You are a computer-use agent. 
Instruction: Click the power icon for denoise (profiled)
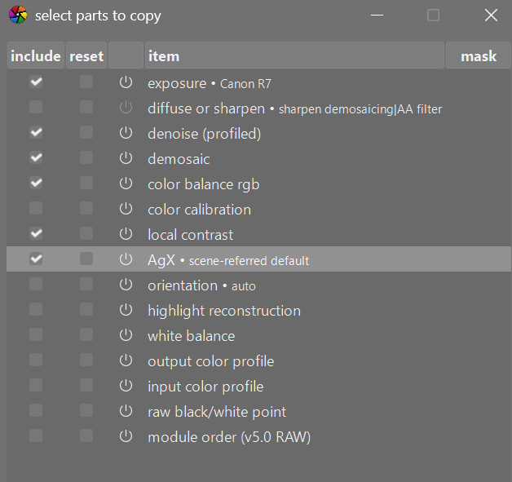point(126,133)
